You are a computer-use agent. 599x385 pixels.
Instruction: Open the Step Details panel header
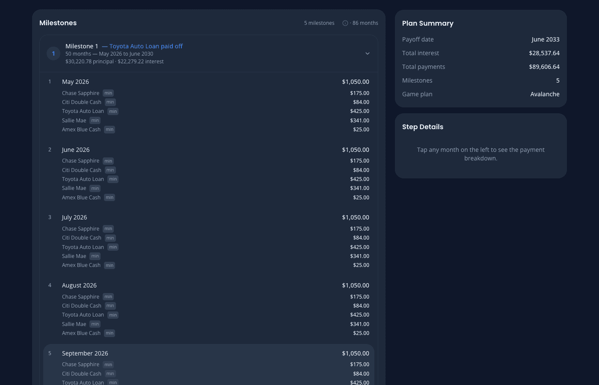(423, 127)
